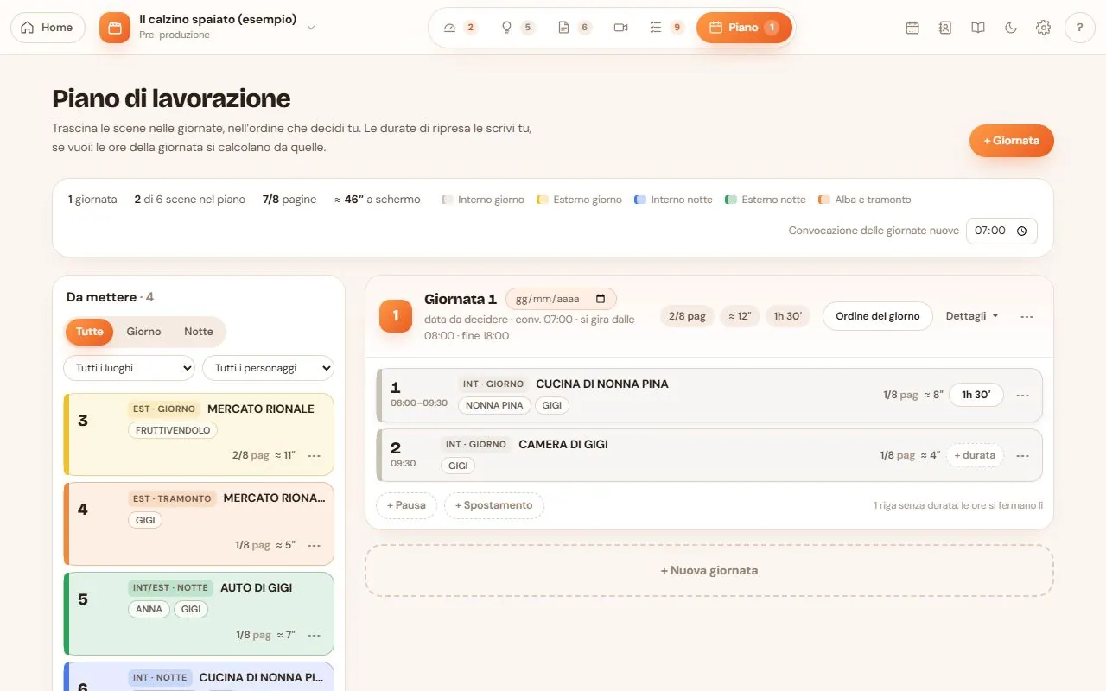The height and width of the screenshot is (691, 1106).
Task: Add a move with + Spostamento
Action: pos(494,505)
